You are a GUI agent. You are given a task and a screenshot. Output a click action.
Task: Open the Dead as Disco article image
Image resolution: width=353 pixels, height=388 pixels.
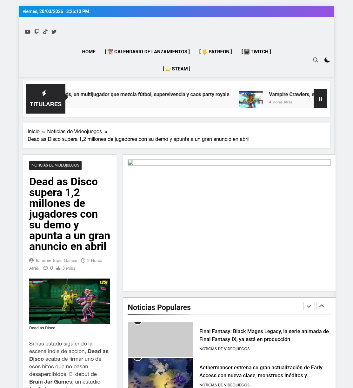[70, 301]
